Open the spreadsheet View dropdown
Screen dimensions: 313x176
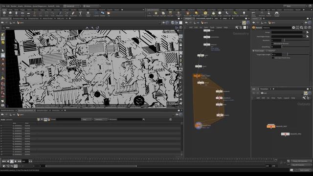pos(86,119)
